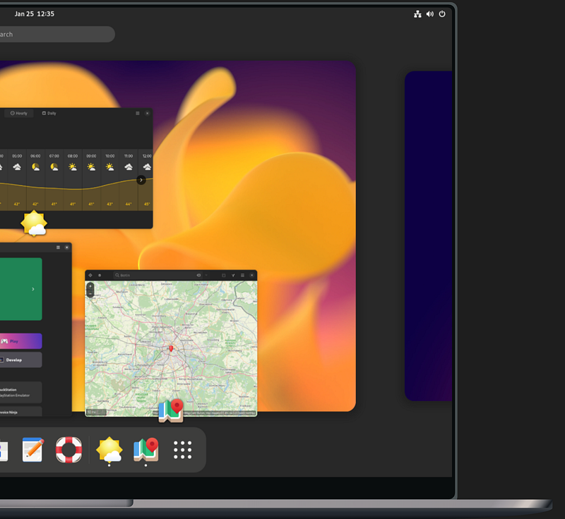Viewport: 565px width, 519px height.
Task: Zoom out with the Maps minus button
Action: pyautogui.click(x=90, y=294)
